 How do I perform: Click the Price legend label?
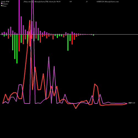tap(4, 6)
